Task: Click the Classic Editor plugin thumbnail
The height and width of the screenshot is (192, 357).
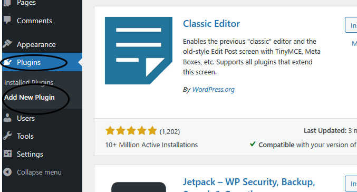Action: pyautogui.click(x=139, y=51)
